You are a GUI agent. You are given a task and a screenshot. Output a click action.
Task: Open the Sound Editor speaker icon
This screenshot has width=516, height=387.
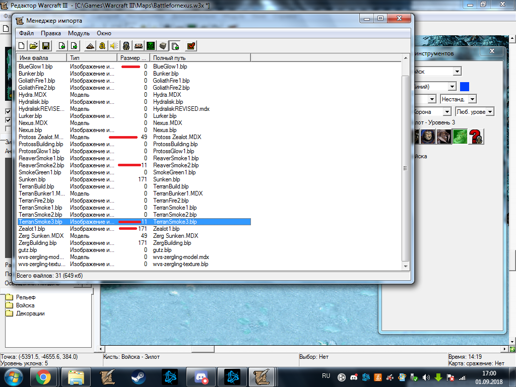(114, 46)
